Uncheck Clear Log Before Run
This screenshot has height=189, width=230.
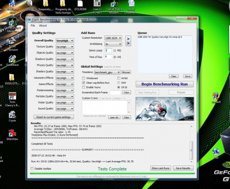click(x=84, y=83)
